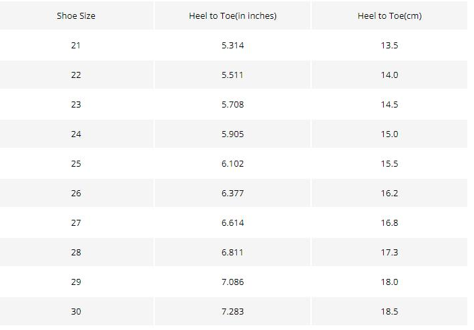474x330 pixels.
Task: Click the 5.511 inches value
Action: [x=232, y=75]
